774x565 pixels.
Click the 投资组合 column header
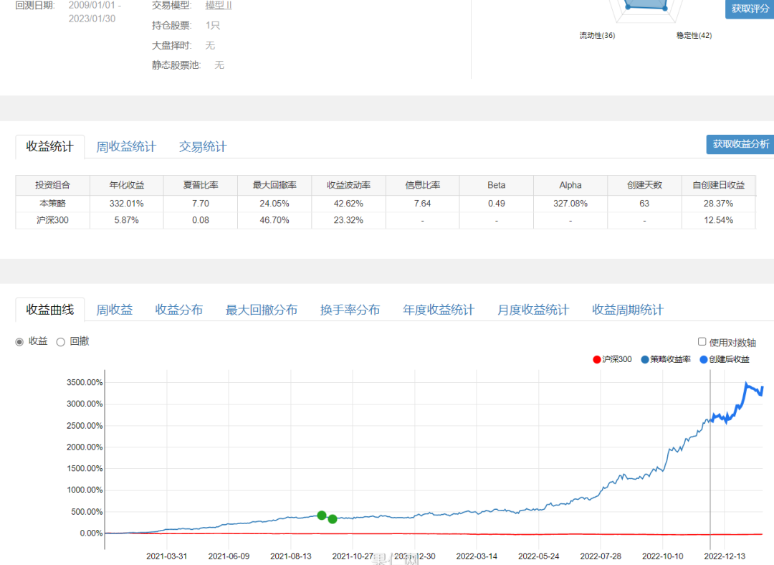click(53, 185)
